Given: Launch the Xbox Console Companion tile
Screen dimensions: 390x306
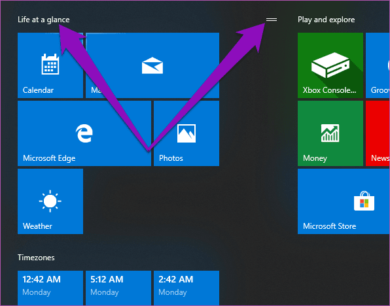Looking at the screenshot, I should tap(330, 65).
